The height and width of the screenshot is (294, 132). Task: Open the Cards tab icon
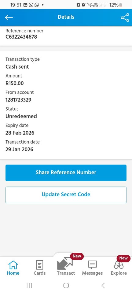[40, 265]
